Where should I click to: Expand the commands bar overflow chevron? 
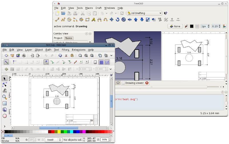pos(111,55)
